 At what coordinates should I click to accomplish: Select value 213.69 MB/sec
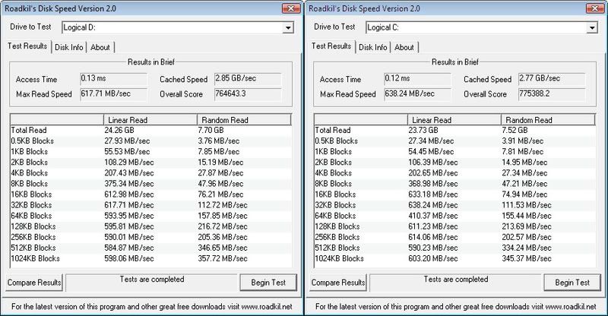pyautogui.click(x=526, y=226)
